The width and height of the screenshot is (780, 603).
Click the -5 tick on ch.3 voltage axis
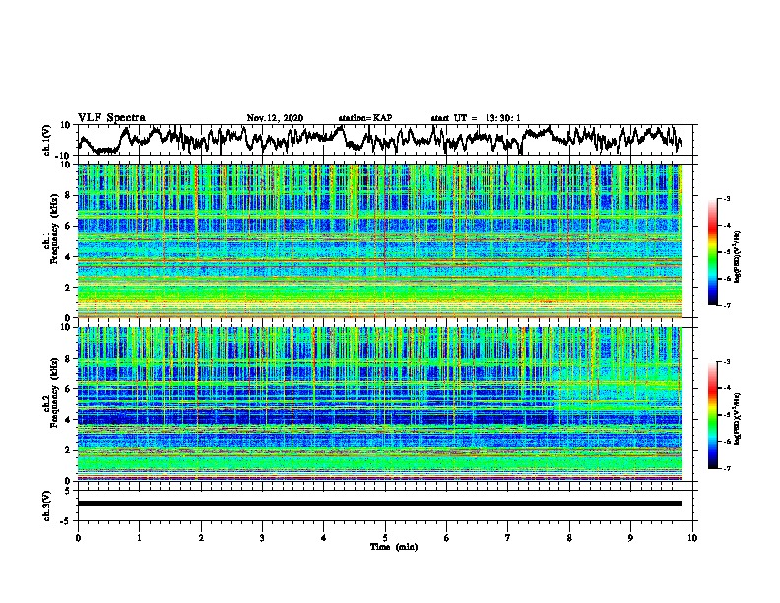[x=67, y=521]
